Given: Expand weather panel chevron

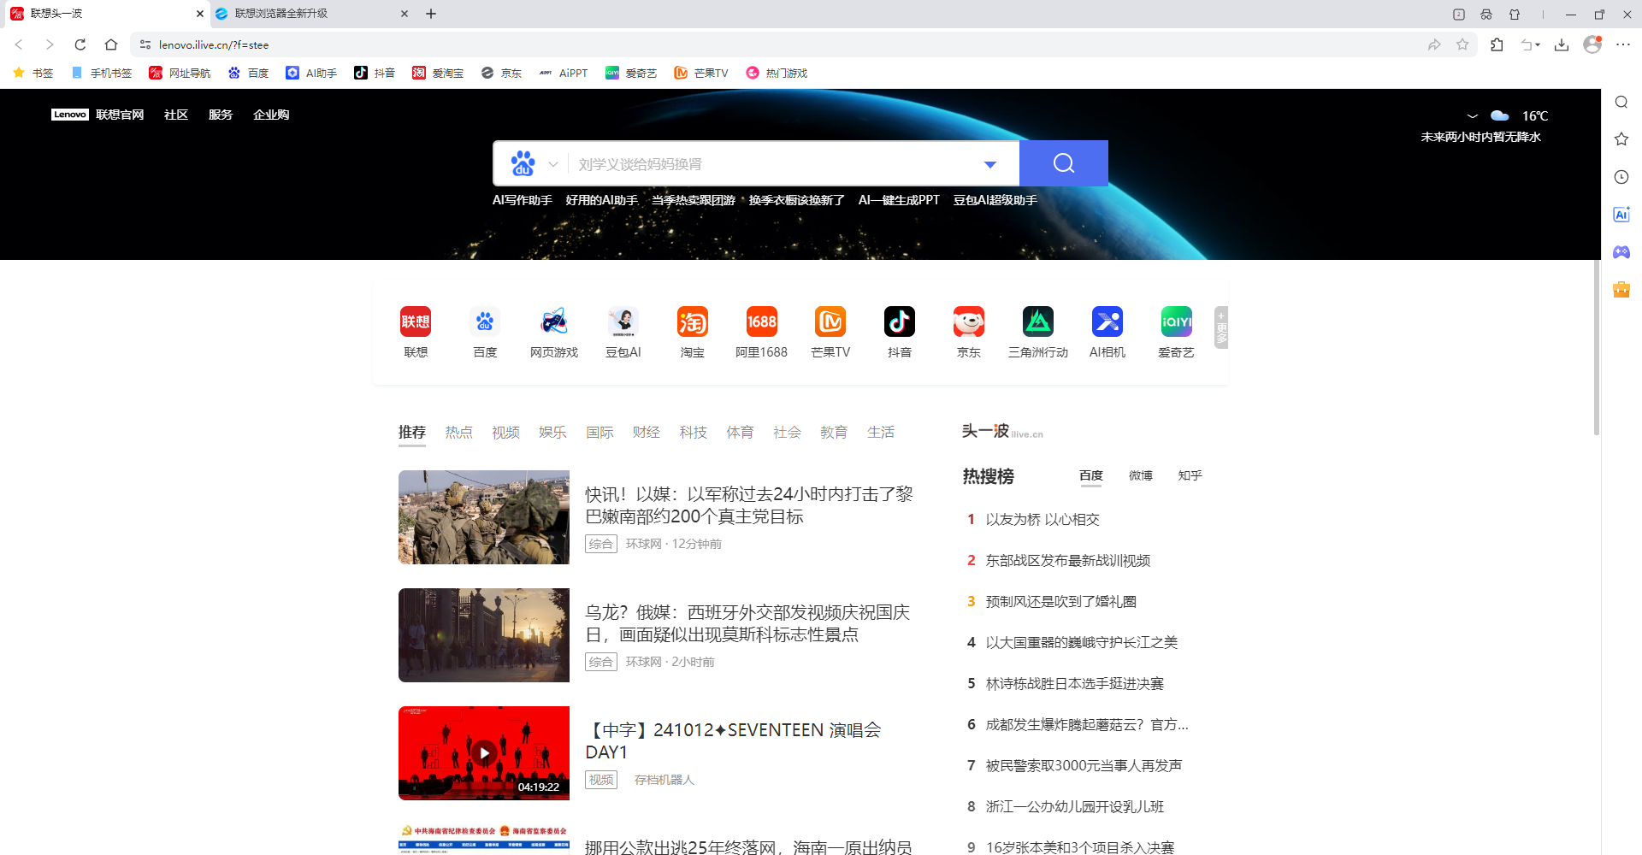Looking at the screenshot, I should click(1472, 115).
